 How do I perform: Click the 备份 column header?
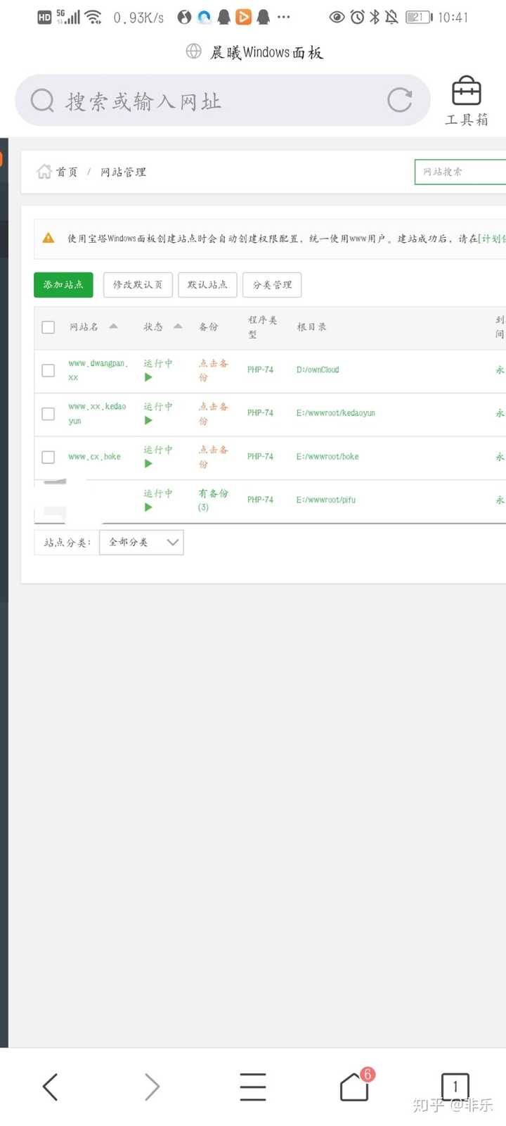point(208,327)
